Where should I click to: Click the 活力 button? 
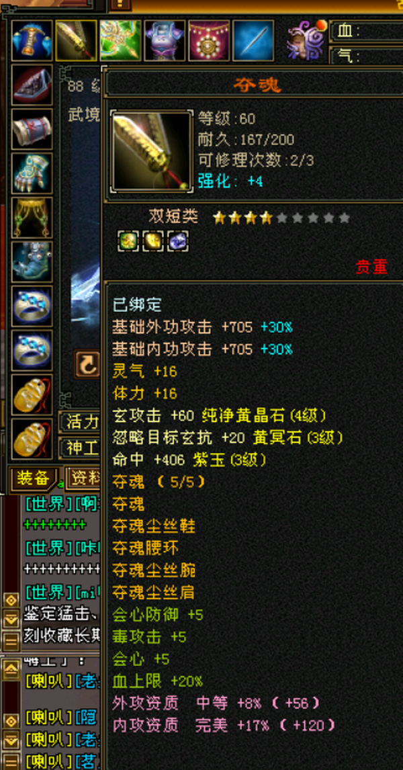pyautogui.click(x=80, y=421)
